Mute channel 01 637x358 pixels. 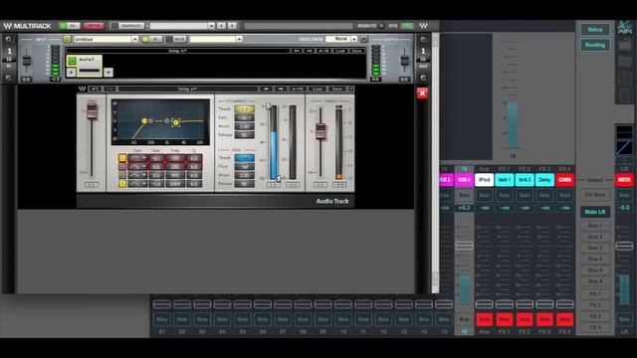point(161,319)
